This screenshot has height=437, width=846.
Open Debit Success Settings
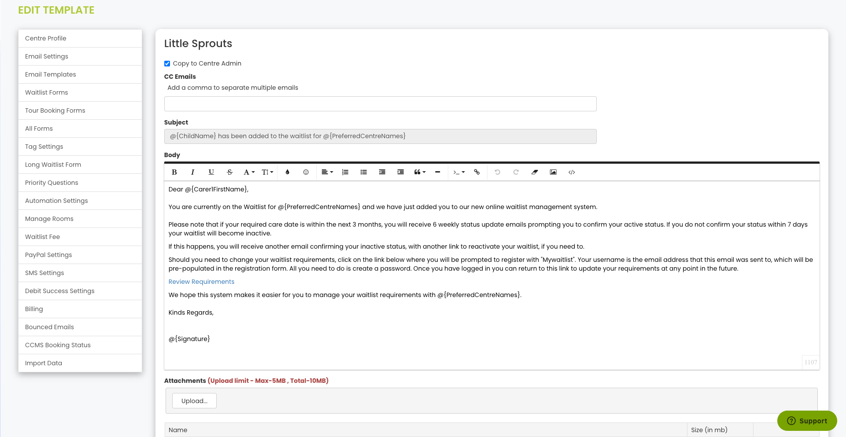(80, 291)
